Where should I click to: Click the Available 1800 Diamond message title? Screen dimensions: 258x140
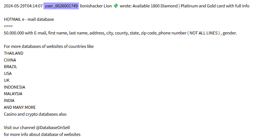(x=155, y=6)
